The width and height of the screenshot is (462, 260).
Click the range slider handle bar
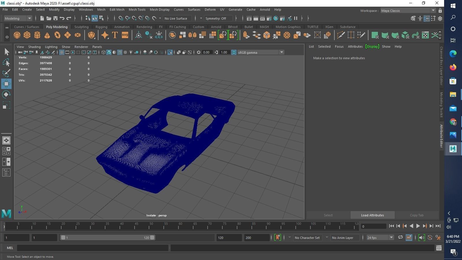pos(108,237)
